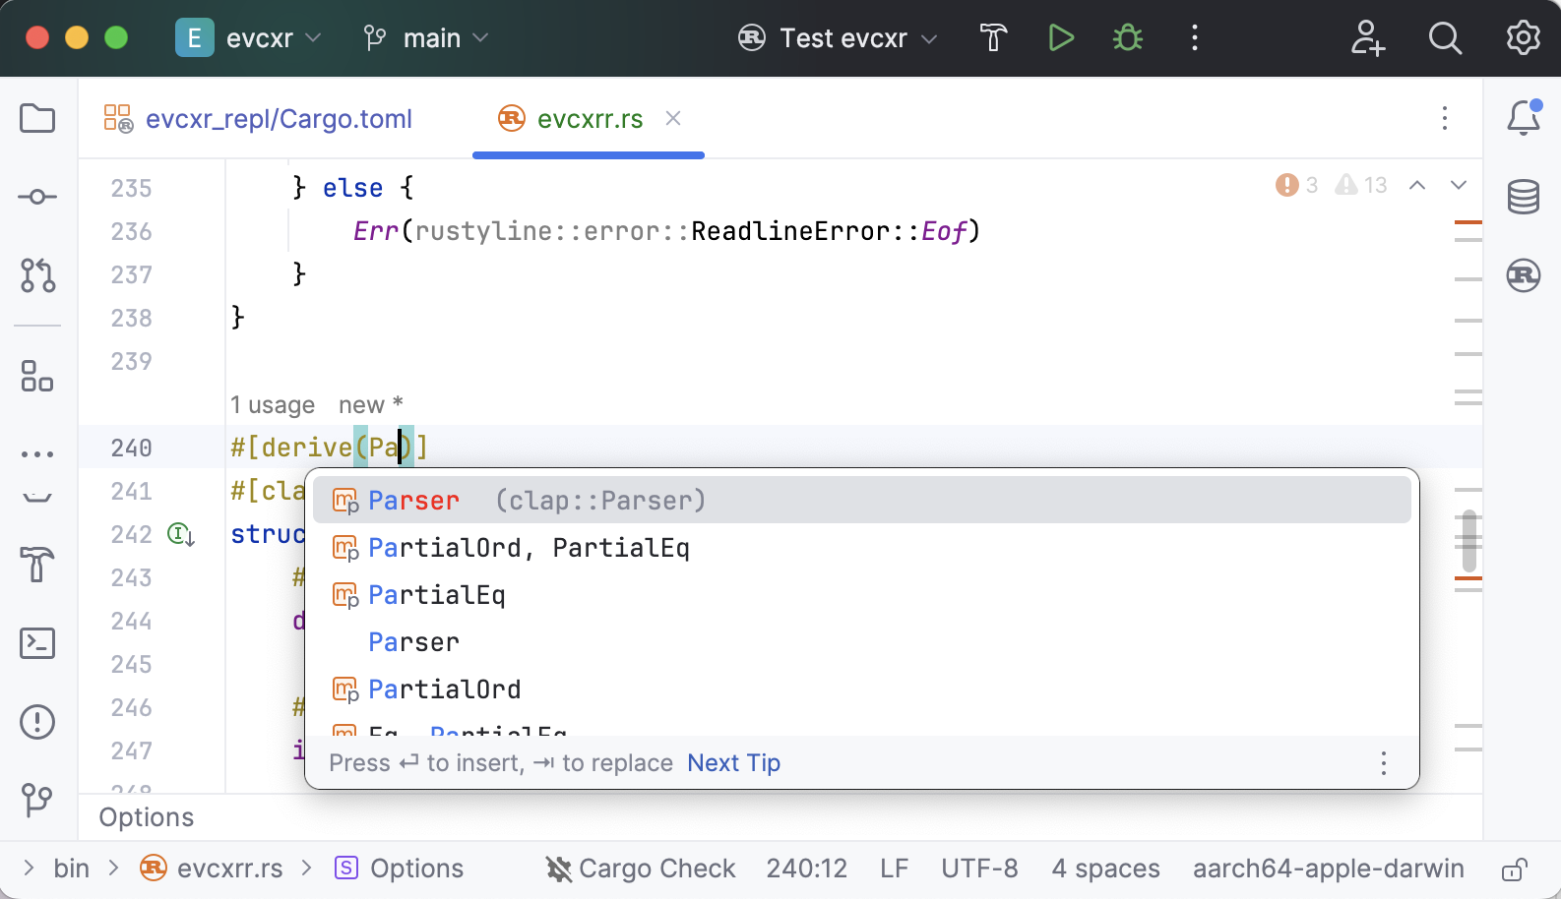Open the Problems tool window
This screenshot has height=899, width=1561.
[x=37, y=722]
